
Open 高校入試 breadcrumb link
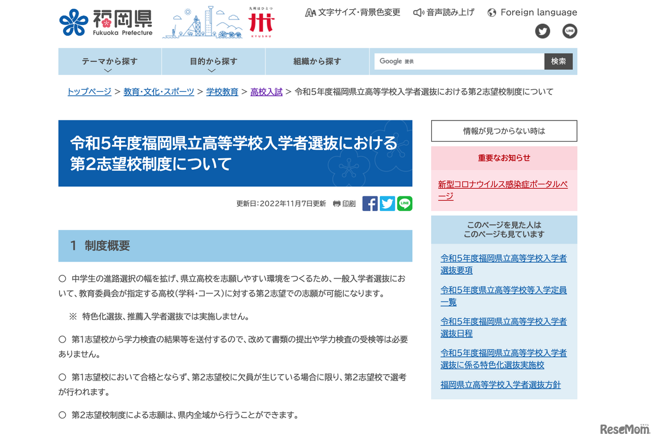266,92
